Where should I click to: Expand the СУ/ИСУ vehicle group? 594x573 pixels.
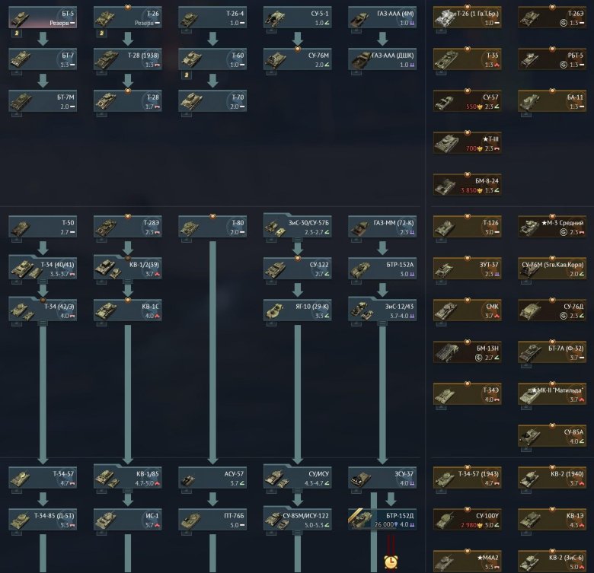tap(298, 478)
